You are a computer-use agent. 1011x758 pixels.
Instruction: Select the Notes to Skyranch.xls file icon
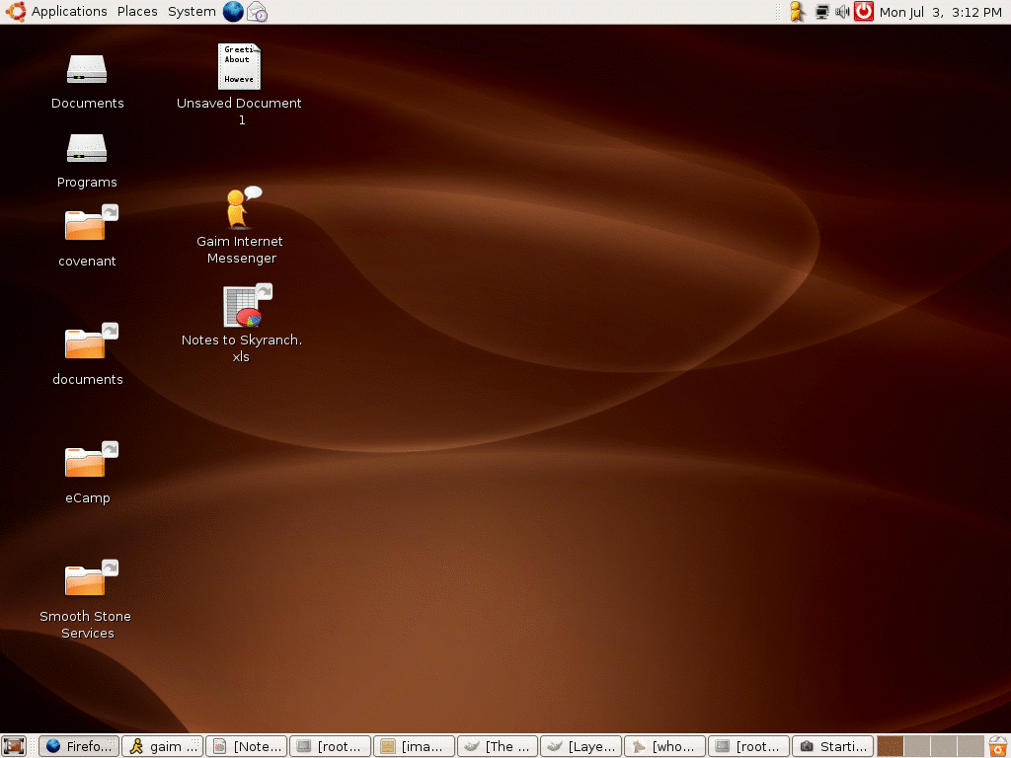tap(242, 307)
